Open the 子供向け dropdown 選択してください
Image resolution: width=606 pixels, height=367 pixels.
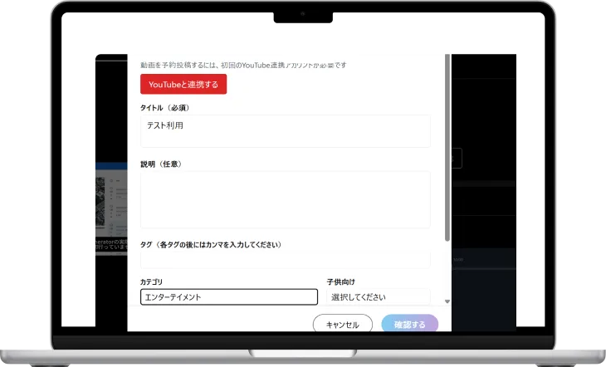pyautogui.click(x=379, y=297)
